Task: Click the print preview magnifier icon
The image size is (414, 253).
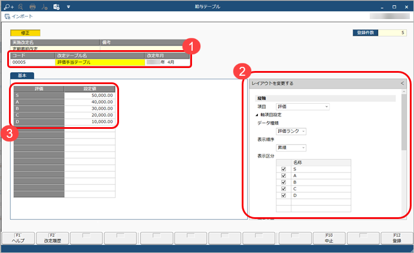Action: [19, 7]
